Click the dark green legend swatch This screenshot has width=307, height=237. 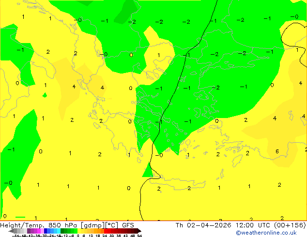pos(62,231)
